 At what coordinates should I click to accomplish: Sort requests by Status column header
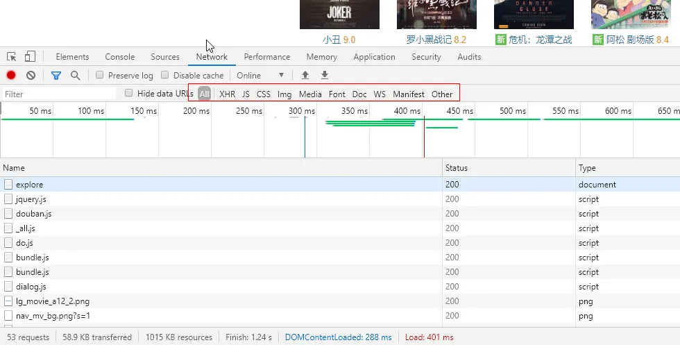[x=457, y=168]
